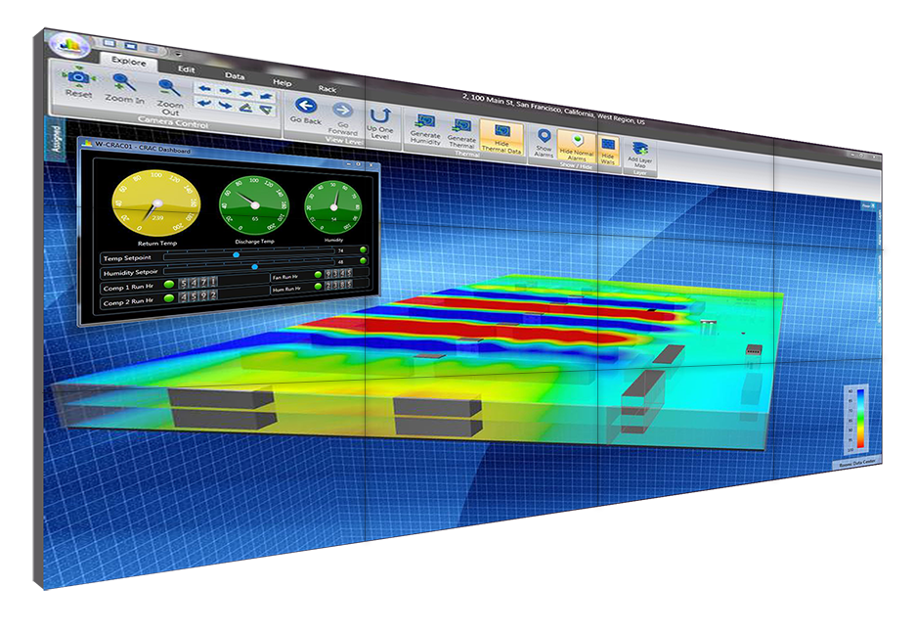Toggle Comp 1 Run Hr indicator light
Viewport: 917px width, 633px height.
point(169,285)
